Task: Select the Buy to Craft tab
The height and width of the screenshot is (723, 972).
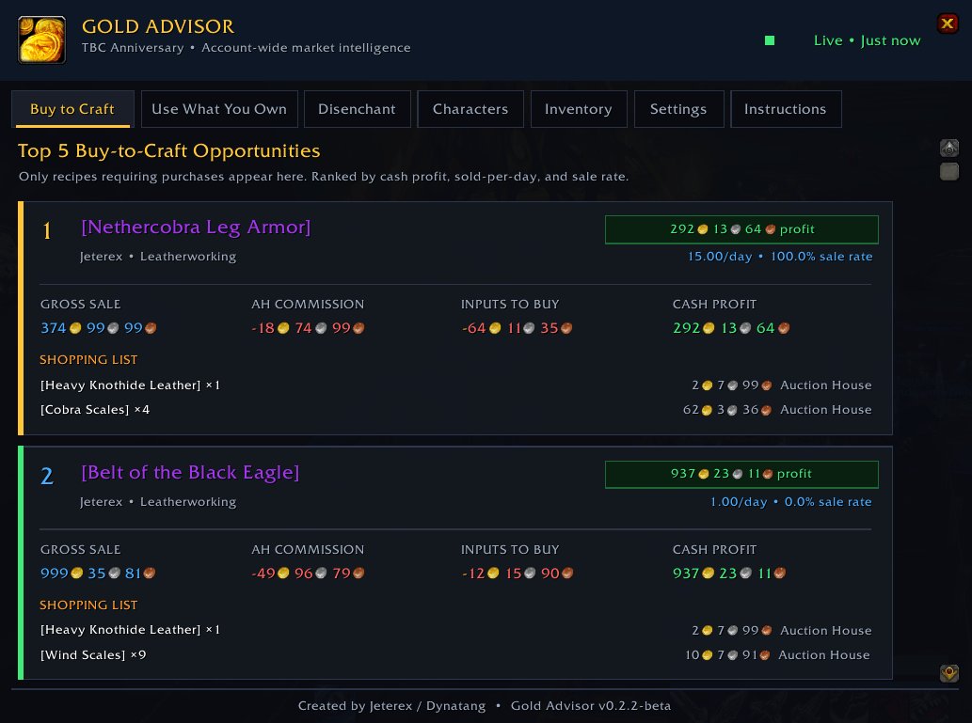Action: click(x=72, y=109)
